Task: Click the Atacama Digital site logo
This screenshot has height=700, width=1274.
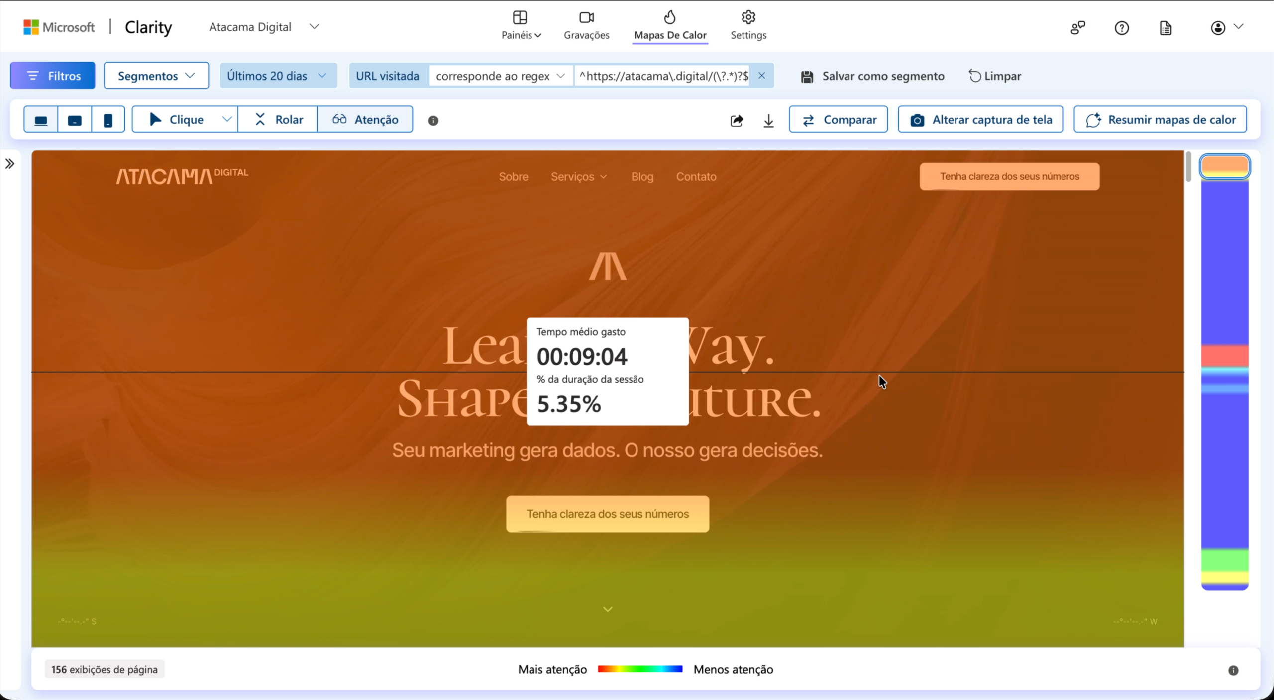Action: click(182, 176)
